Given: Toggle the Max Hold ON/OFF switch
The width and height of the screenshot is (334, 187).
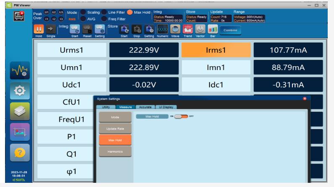Looking at the screenshot, I should click(x=181, y=116).
